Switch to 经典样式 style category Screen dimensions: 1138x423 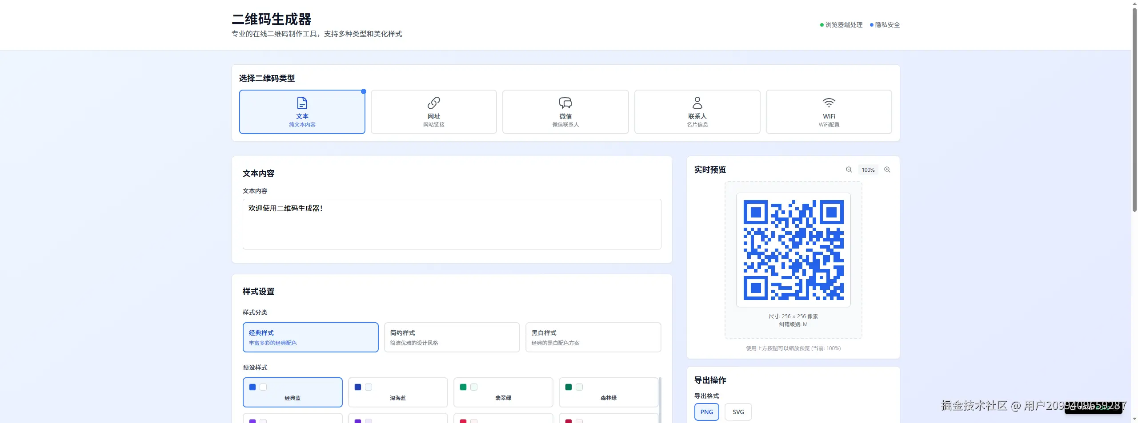tap(311, 337)
